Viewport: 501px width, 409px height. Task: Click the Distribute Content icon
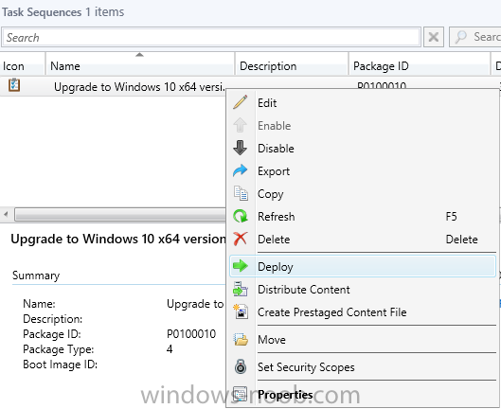(x=241, y=289)
